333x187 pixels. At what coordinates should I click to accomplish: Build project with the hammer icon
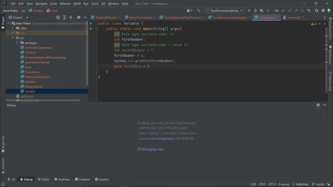198,10
